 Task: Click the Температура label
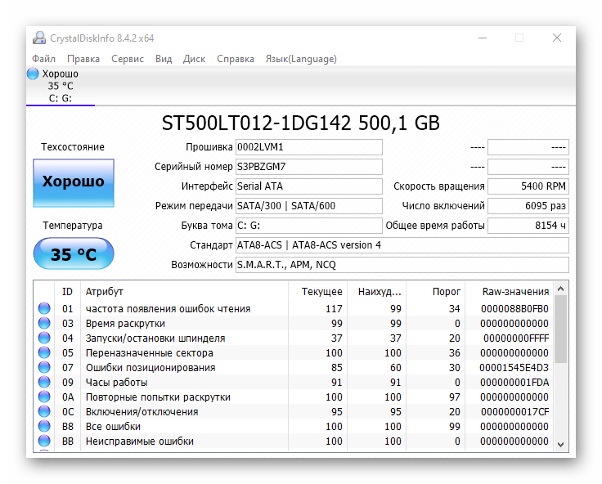[x=73, y=226]
